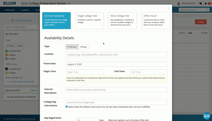Choose In Person availability type

click(x=72, y=47)
